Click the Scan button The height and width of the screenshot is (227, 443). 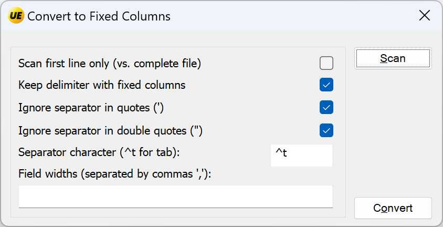[x=393, y=58]
